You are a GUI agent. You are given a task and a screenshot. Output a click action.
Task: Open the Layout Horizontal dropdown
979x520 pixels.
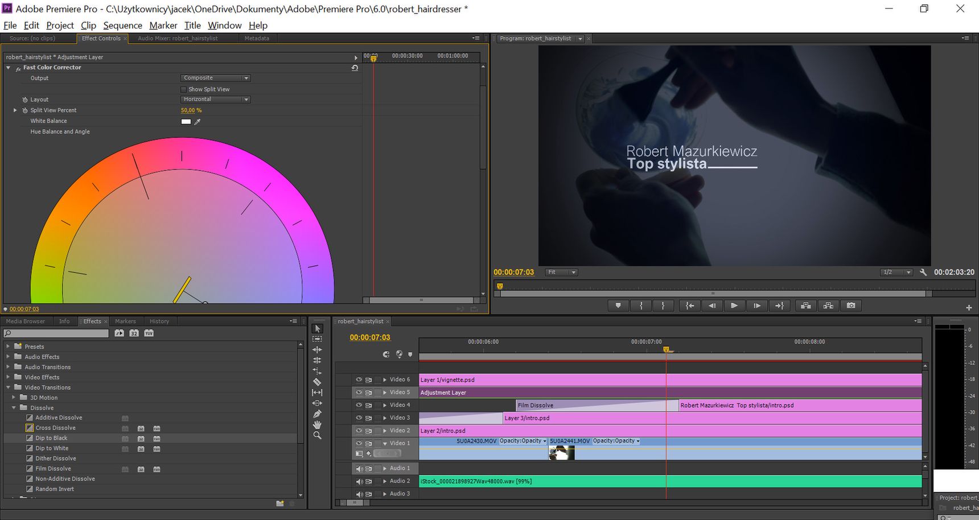tap(216, 100)
